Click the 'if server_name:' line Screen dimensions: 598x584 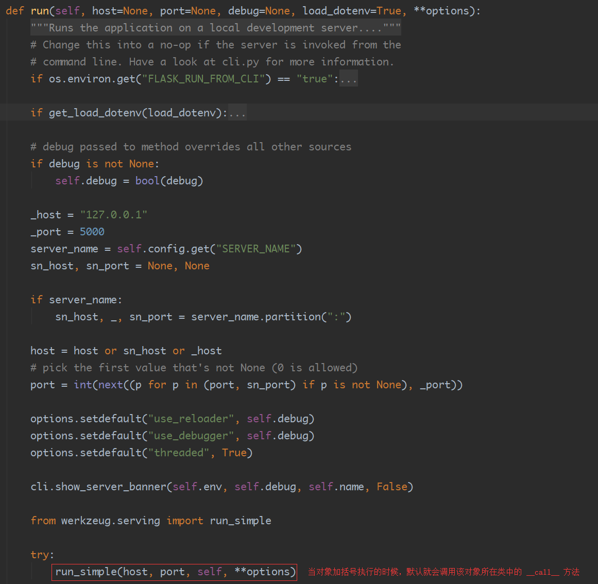pyautogui.click(x=76, y=300)
